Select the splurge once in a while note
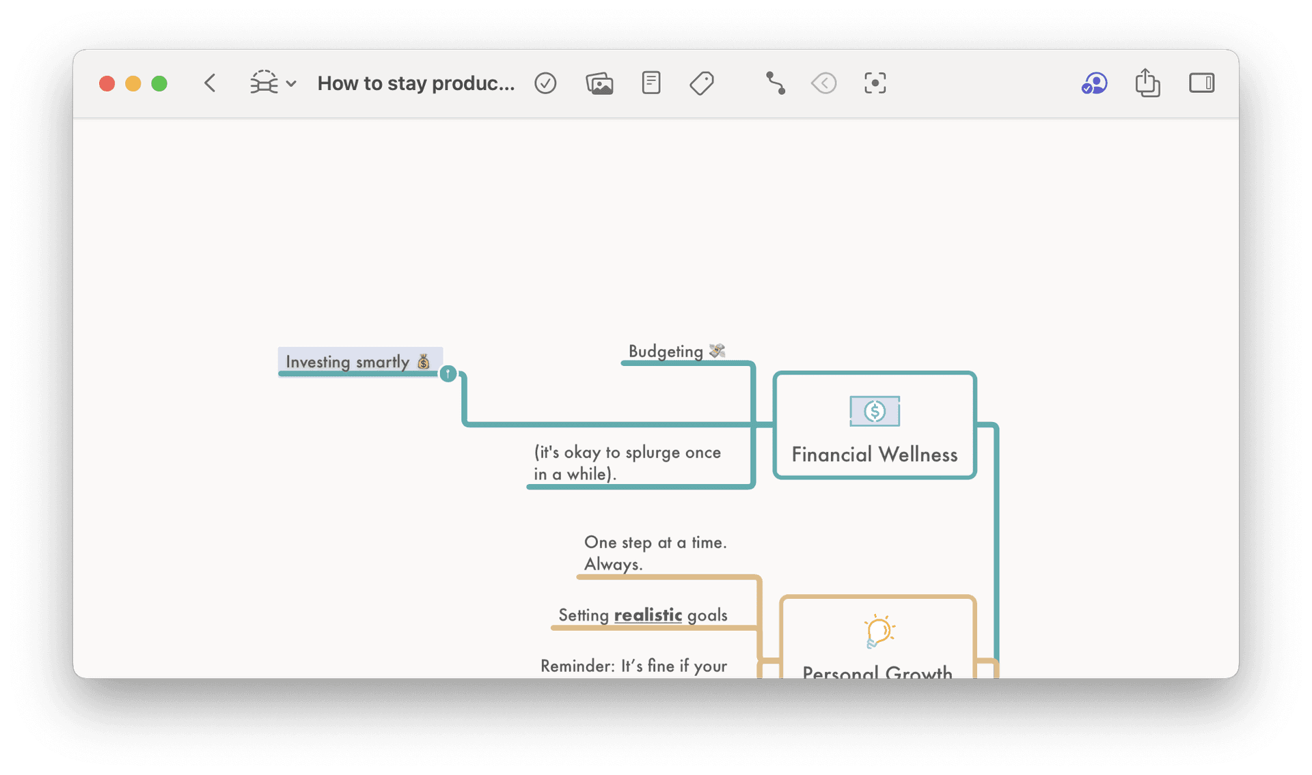 tap(627, 463)
